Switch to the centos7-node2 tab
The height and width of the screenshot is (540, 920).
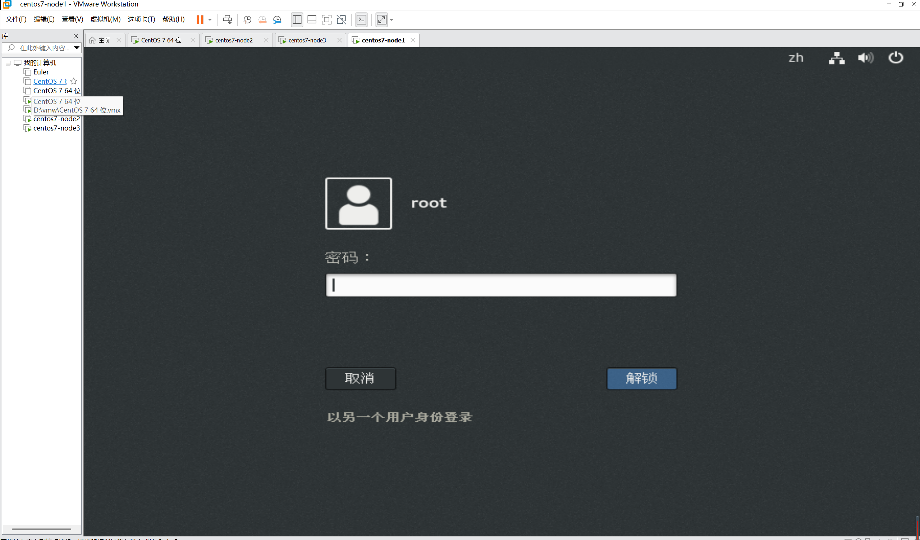coord(234,40)
